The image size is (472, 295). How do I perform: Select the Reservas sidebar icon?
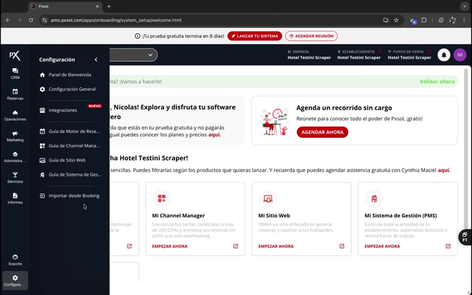click(x=15, y=94)
